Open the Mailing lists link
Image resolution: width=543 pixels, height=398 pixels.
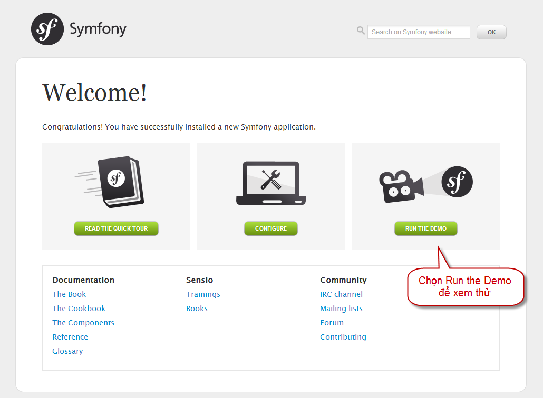pos(341,309)
